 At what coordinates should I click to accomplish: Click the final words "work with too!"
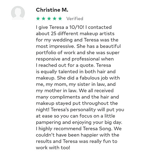pyautogui.click(x=53, y=148)
